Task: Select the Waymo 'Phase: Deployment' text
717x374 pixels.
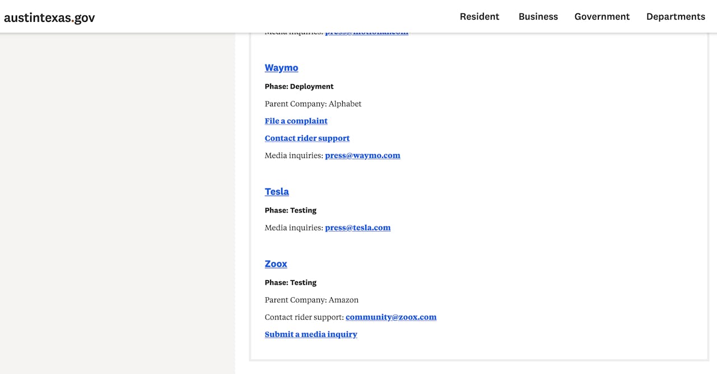Action: point(299,86)
